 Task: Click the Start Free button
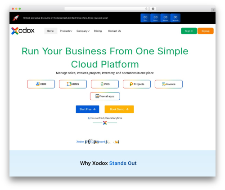point(87,109)
